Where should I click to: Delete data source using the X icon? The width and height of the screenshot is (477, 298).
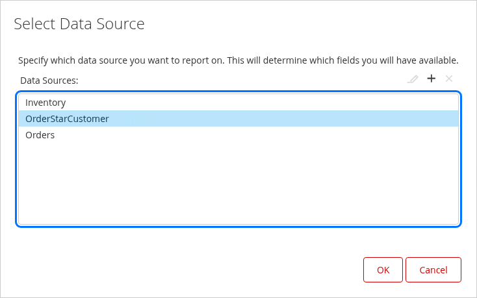448,79
